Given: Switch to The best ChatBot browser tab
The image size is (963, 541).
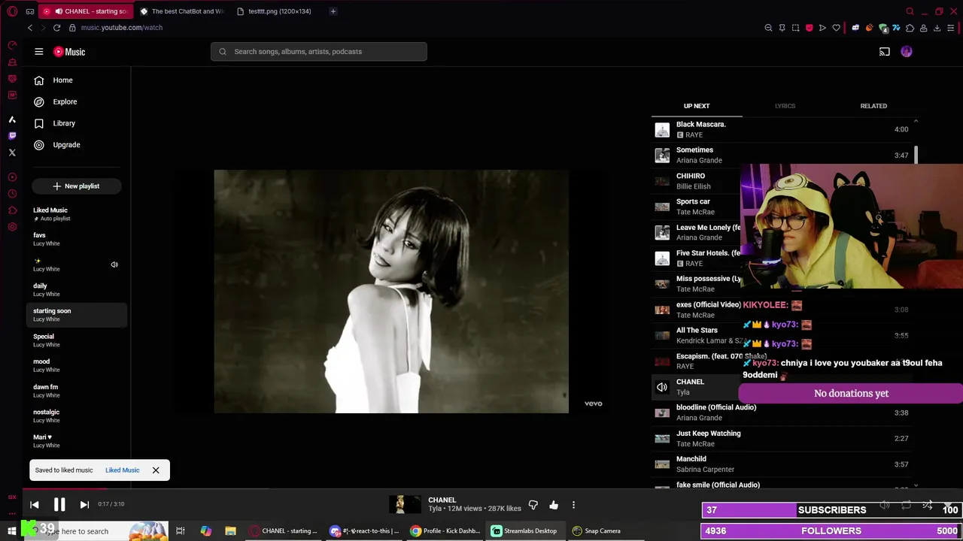Looking at the screenshot, I should [x=183, y=11].
